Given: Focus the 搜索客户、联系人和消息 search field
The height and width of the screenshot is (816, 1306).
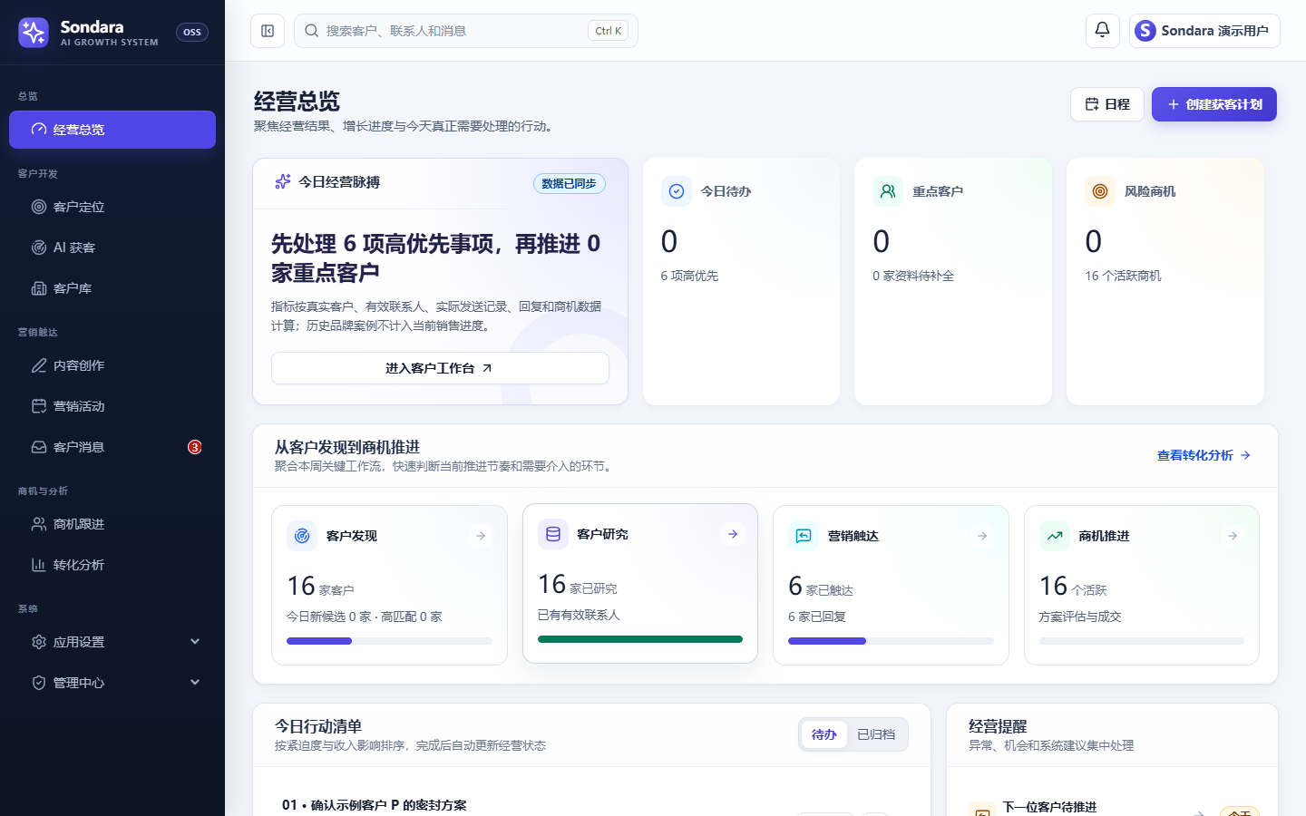Looking at the screenshot, I should pyautogui.click(x=465, y=31).
